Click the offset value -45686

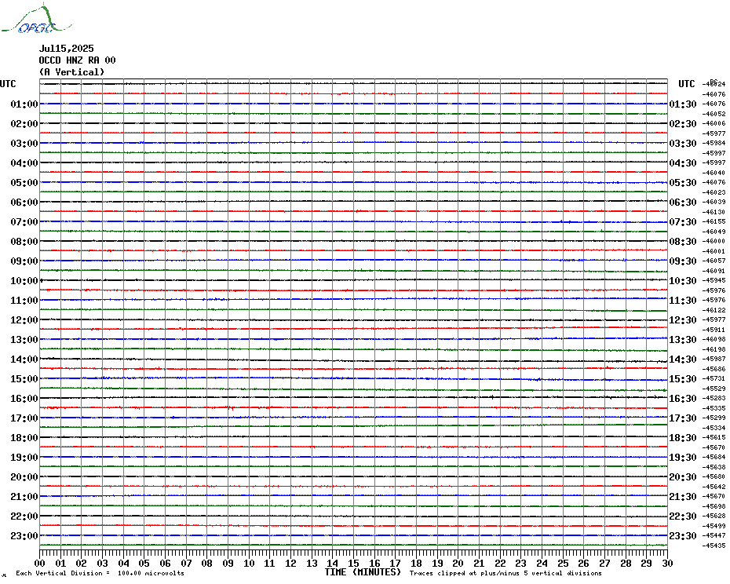[x=714, y=369]
